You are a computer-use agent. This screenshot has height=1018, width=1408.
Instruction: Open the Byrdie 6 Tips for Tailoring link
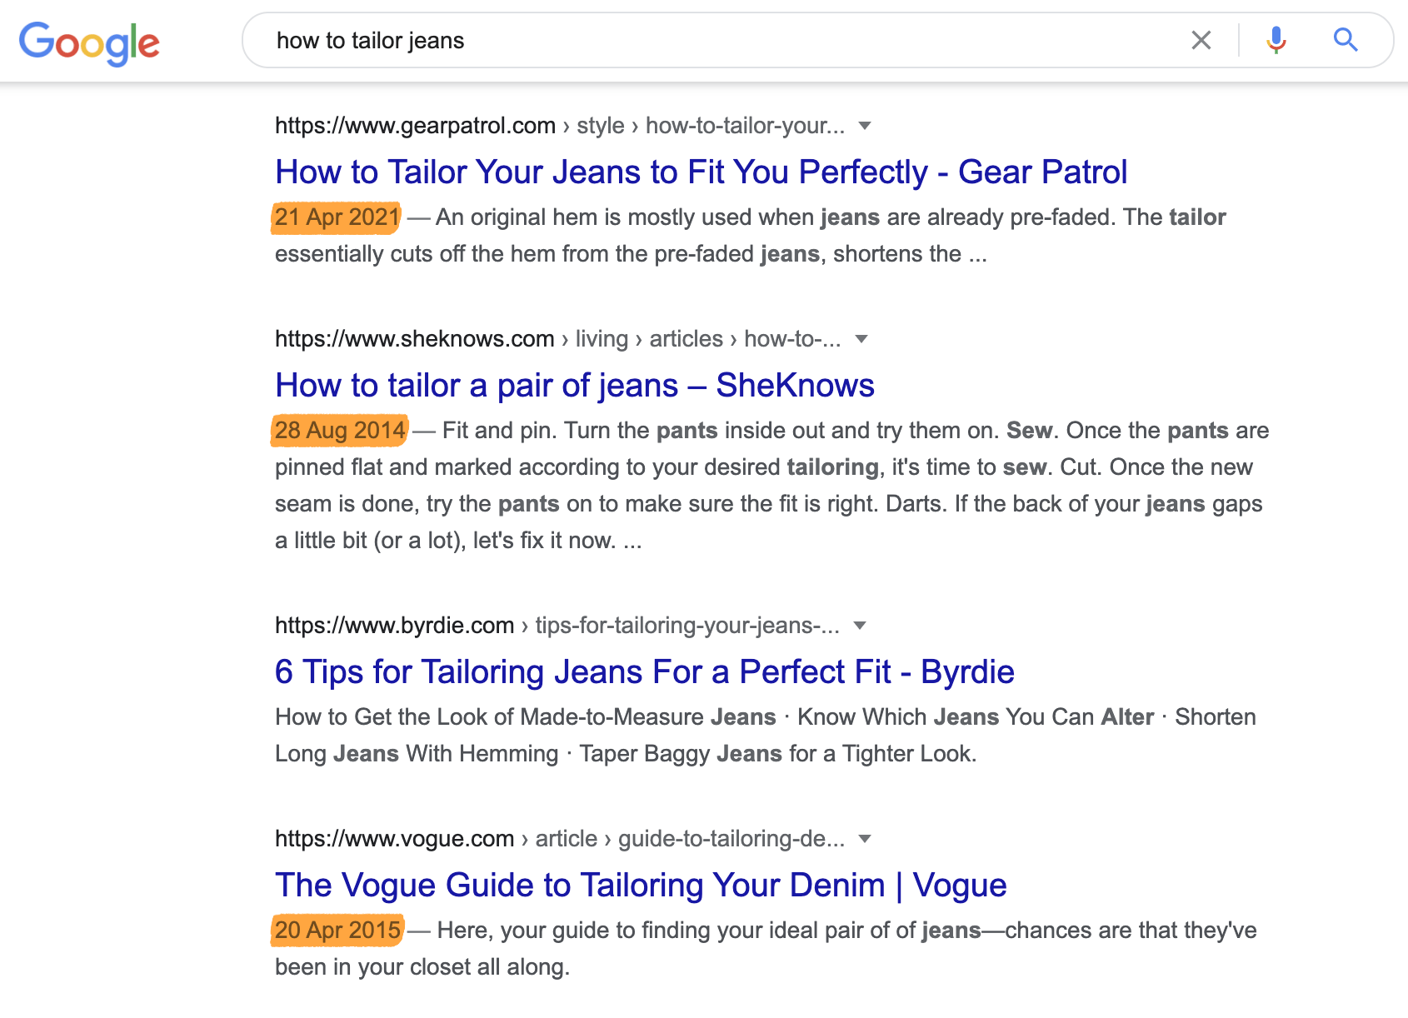[x=644, y=672]
